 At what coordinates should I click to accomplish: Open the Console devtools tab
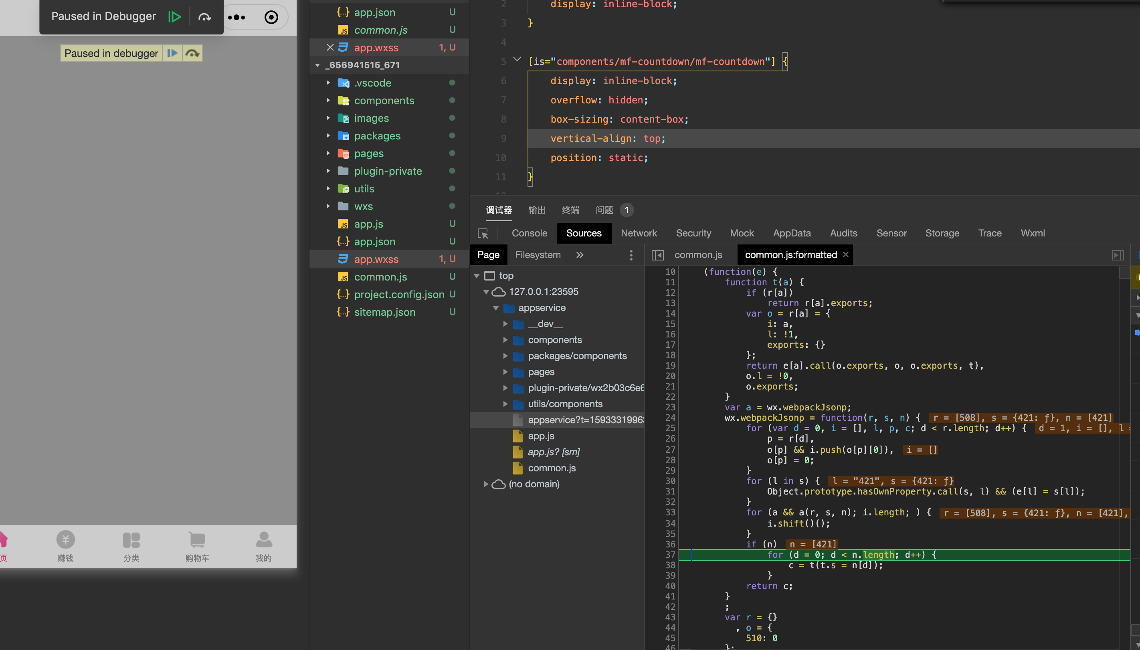pyautogui.click(x=529, y=233)
